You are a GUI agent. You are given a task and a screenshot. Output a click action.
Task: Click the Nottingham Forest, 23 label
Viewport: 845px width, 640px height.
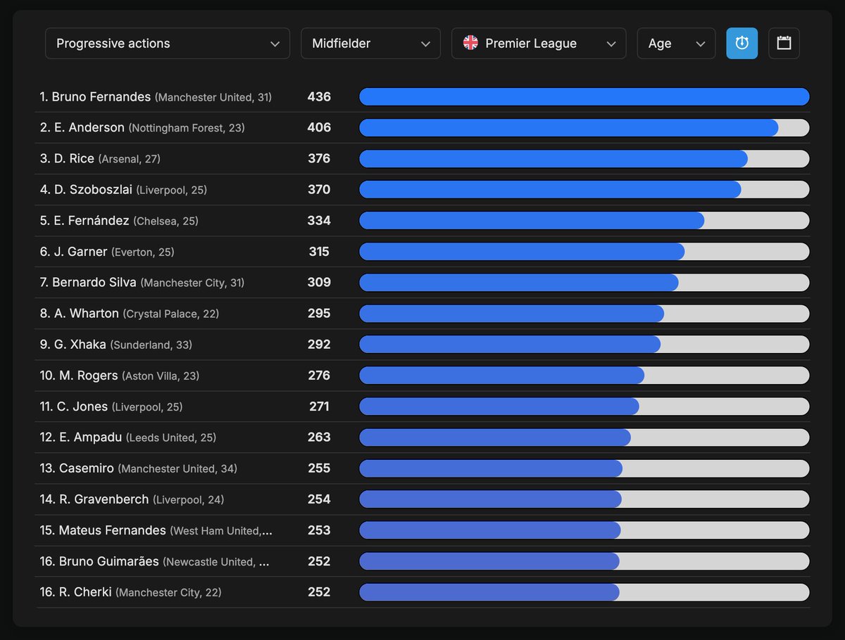pyautogui.click(x=187, y=129)
